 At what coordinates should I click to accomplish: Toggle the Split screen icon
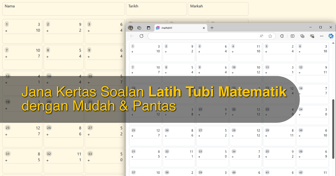point(293,36)
